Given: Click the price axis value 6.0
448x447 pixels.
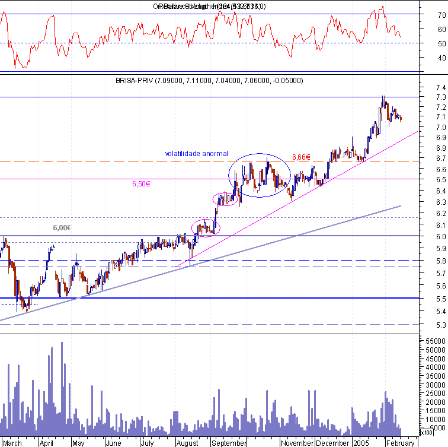Looking at the screenshot, I should pyautogui.click(x=441, y=237).
